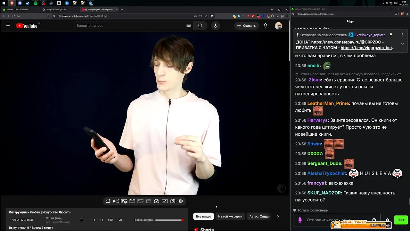Switch to 'Stream - Kick Dashboard' tab
The width and height of the screenshot is (410, 231).
(20, 10)
